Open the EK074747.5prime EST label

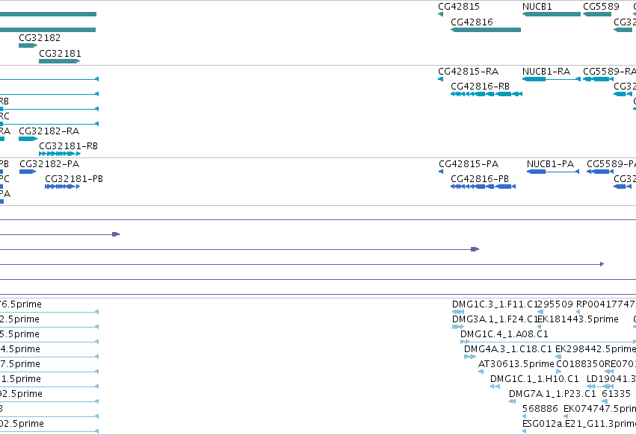tap(600, 408)
